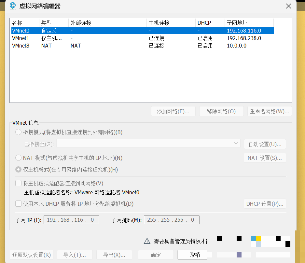Click the Virtual Network Editor globe icon
The image size is (305, 263).
pyautogui.click(x=13, y=6)
